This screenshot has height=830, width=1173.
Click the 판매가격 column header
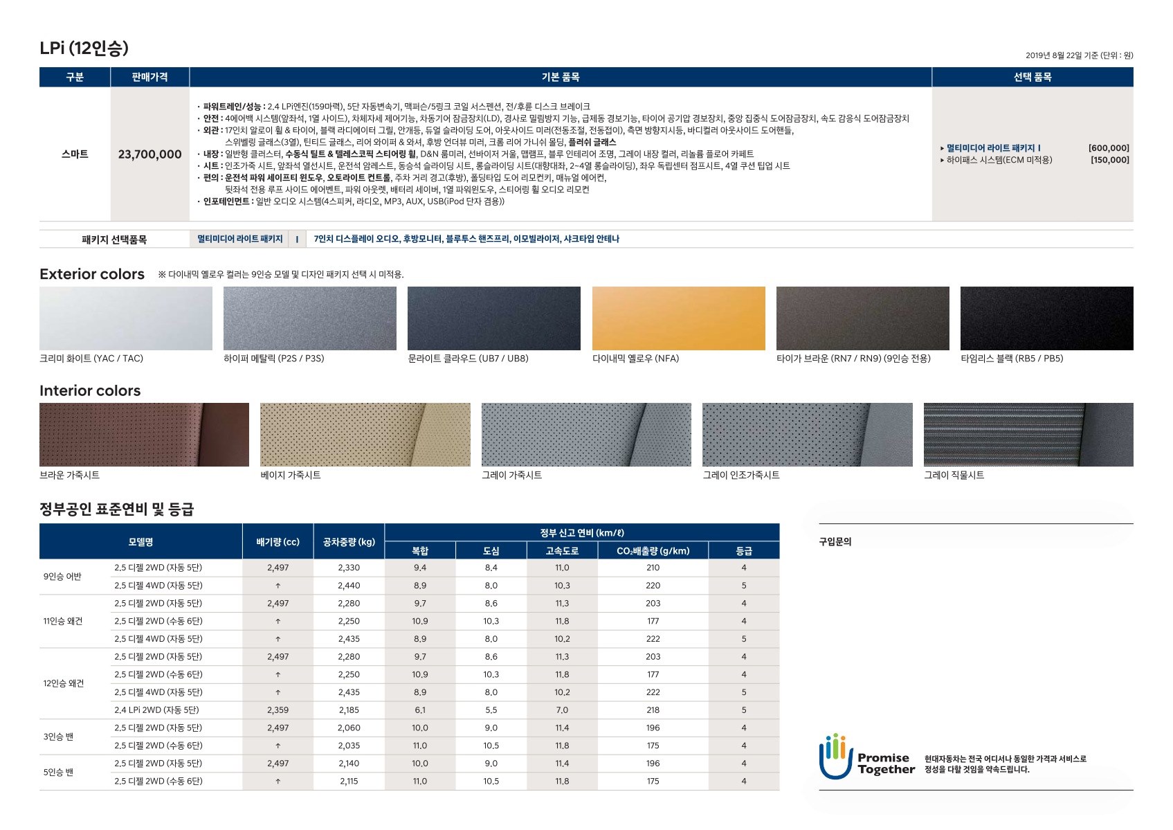149,77
